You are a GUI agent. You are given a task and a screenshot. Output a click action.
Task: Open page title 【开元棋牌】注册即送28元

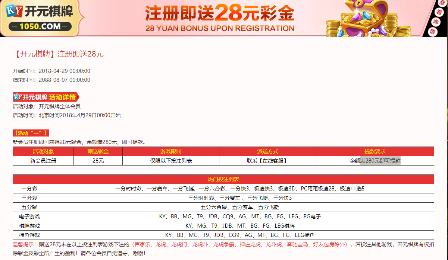pos(58,54)
